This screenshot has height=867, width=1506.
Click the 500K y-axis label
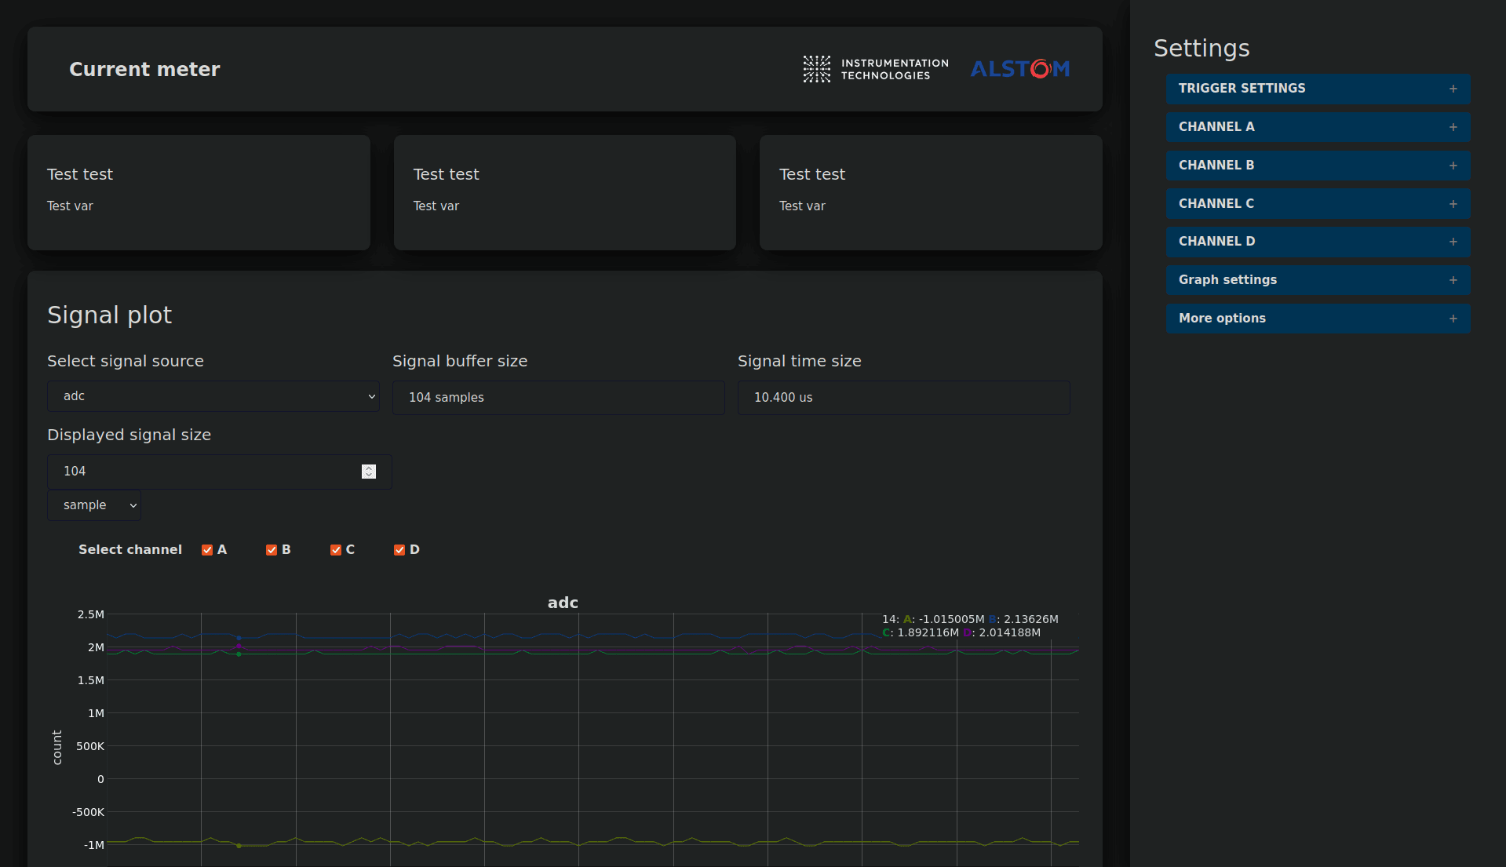(x=90, y=746)
